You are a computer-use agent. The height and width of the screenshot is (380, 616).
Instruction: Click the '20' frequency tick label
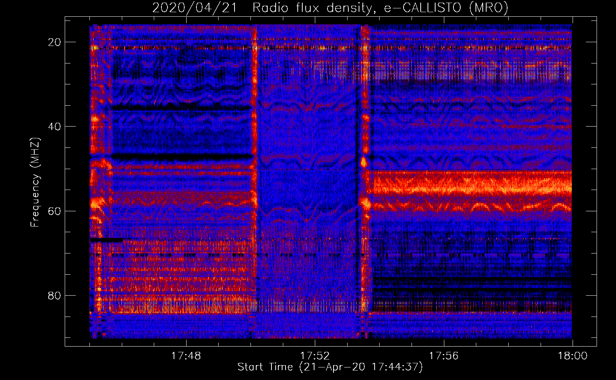point(54,42)
